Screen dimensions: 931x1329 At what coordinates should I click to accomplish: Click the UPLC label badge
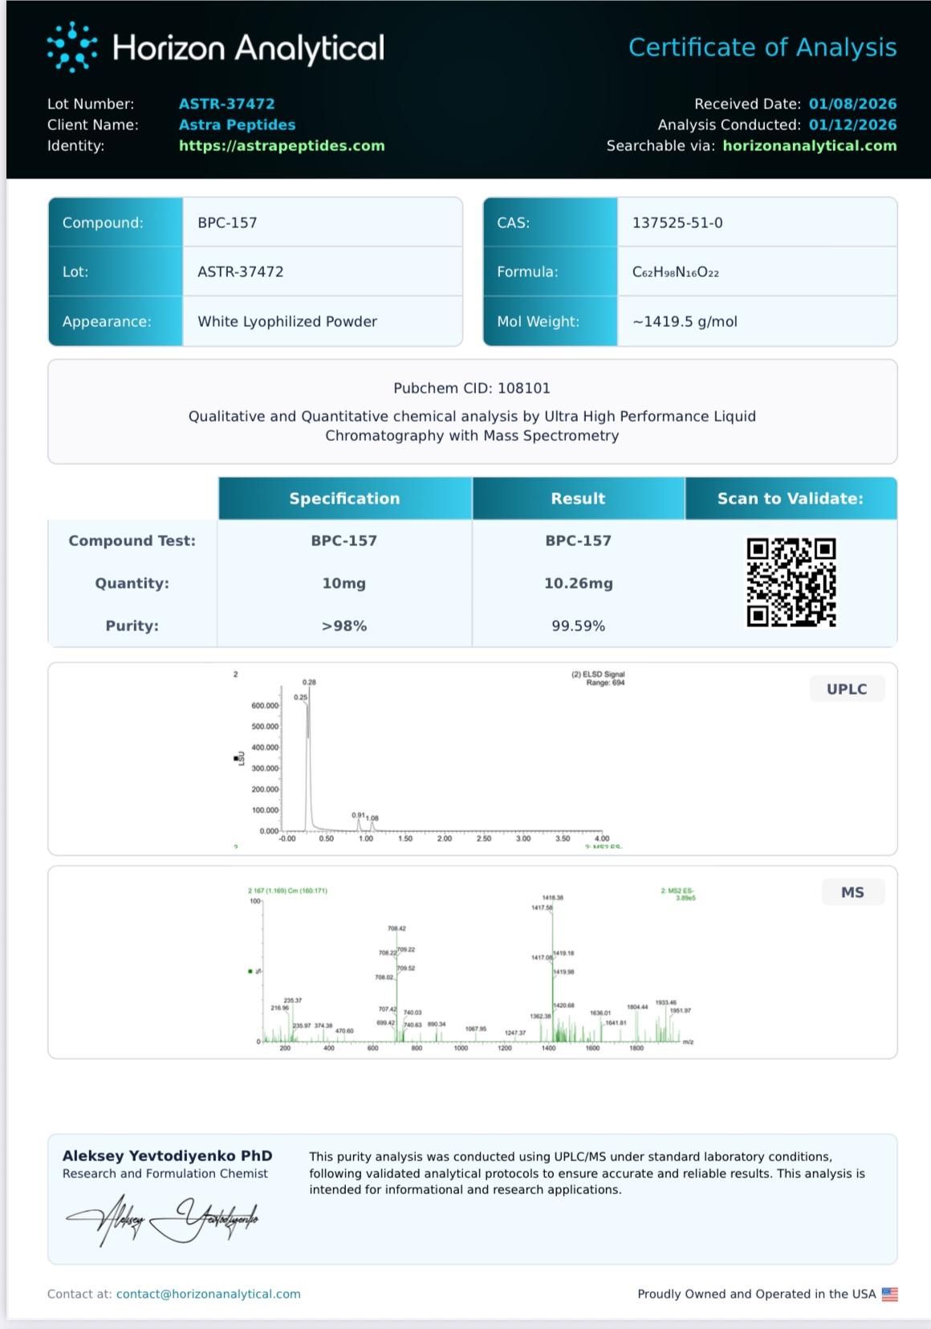click(x=847, y=689)
